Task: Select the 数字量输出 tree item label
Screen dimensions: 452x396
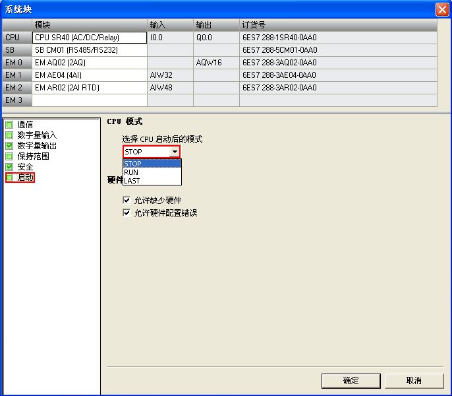Action: 37,146
